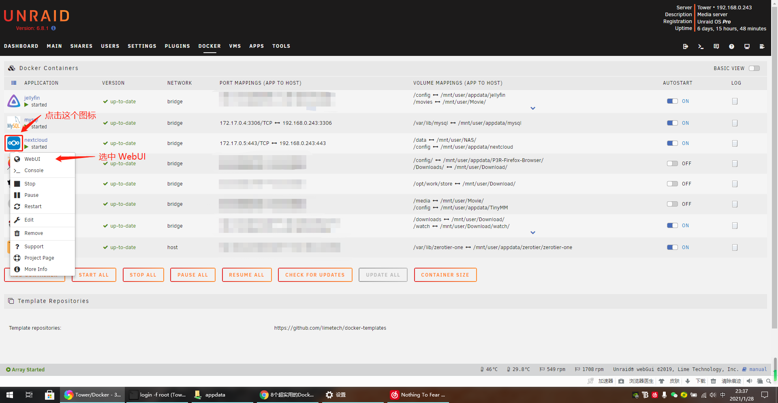Select WebUI from the context menu

pos(32,159)
